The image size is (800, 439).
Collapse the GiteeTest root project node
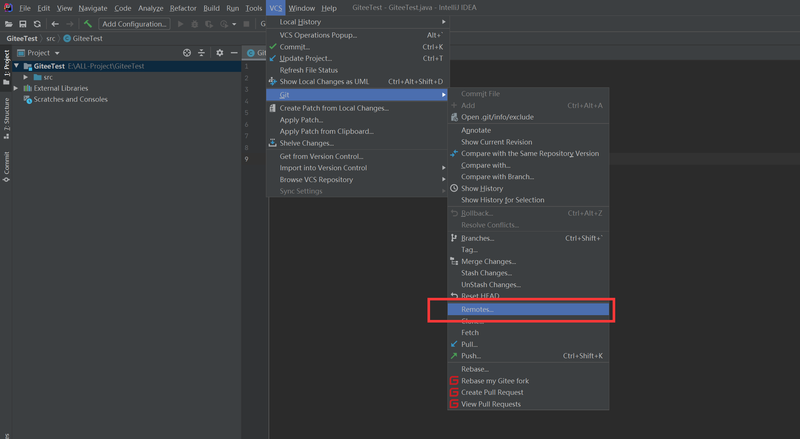click(x=16, y=66)
